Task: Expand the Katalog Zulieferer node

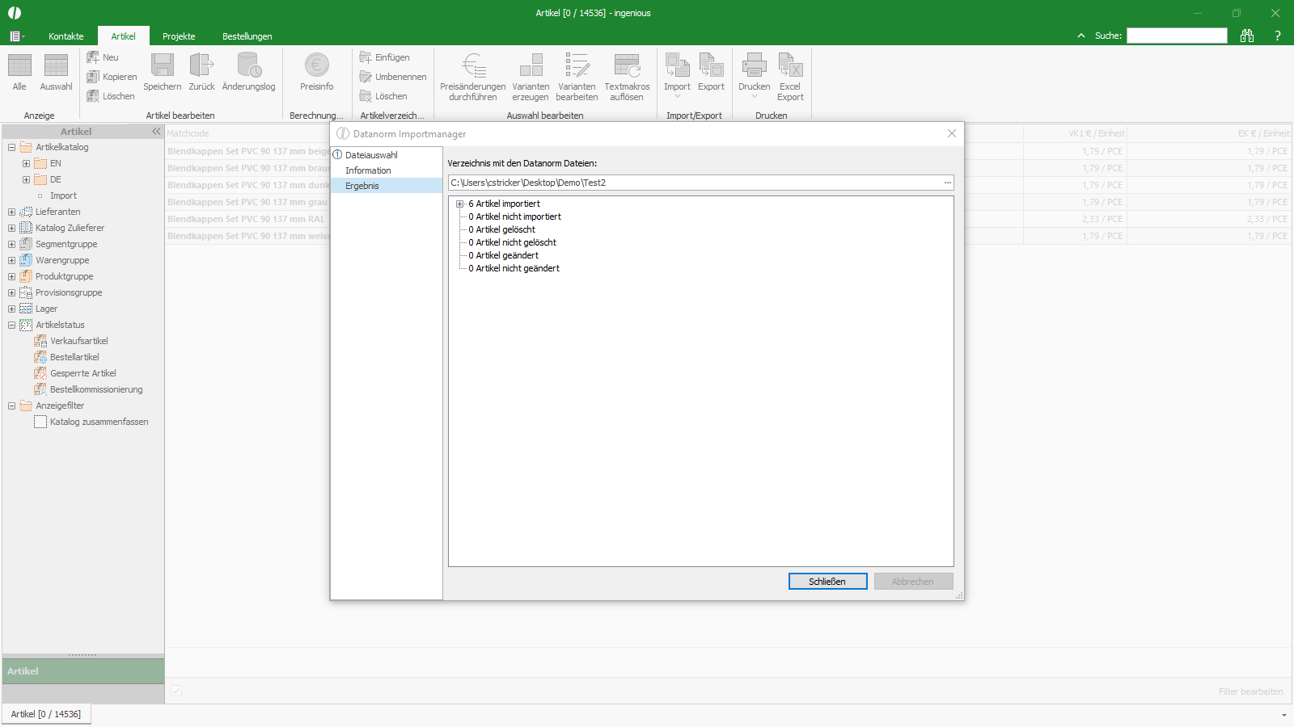Action: pos(11,228)
